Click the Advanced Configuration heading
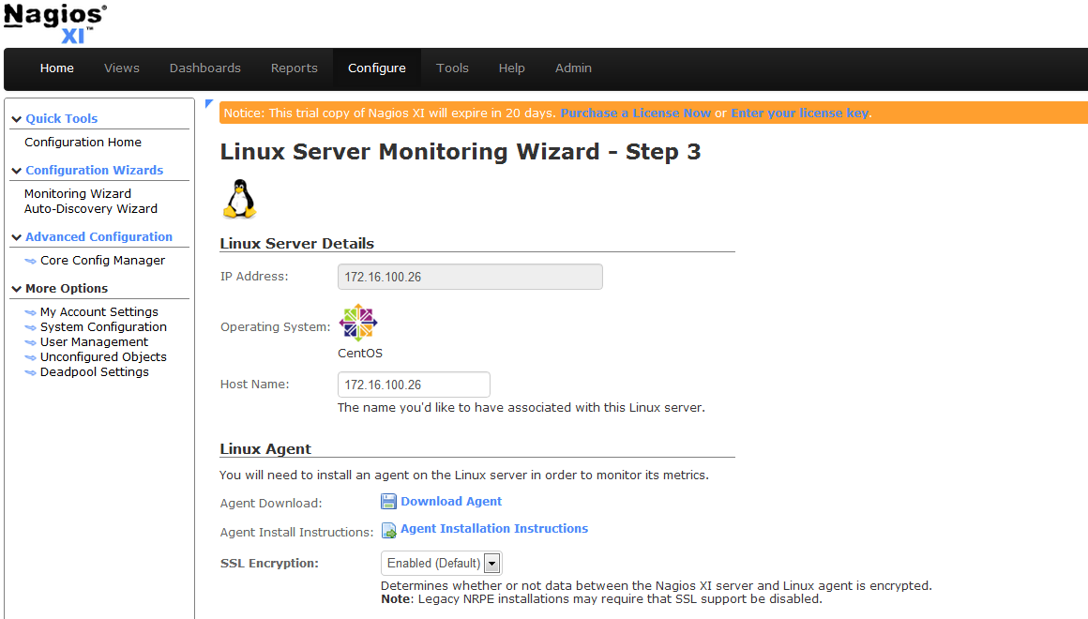 coord(99,236)
